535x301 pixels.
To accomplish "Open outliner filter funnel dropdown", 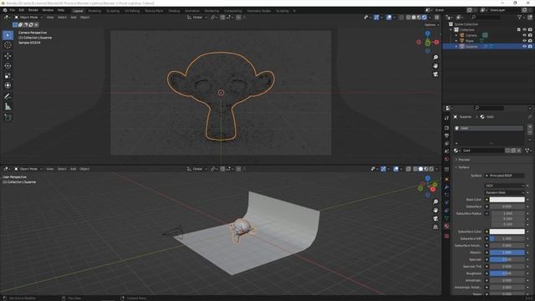I will 521,17.
